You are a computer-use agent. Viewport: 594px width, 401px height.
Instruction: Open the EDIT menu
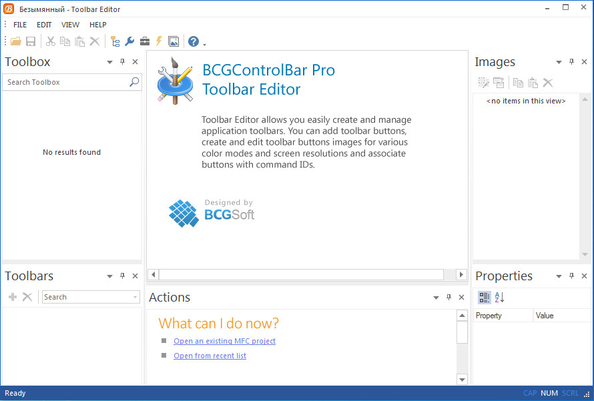tap(44, 25)
